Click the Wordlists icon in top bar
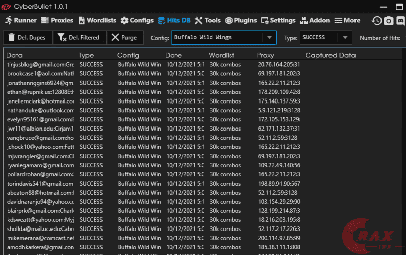This screenshot has height=255, width=406. pyautogui.click(x=82, y=21)
